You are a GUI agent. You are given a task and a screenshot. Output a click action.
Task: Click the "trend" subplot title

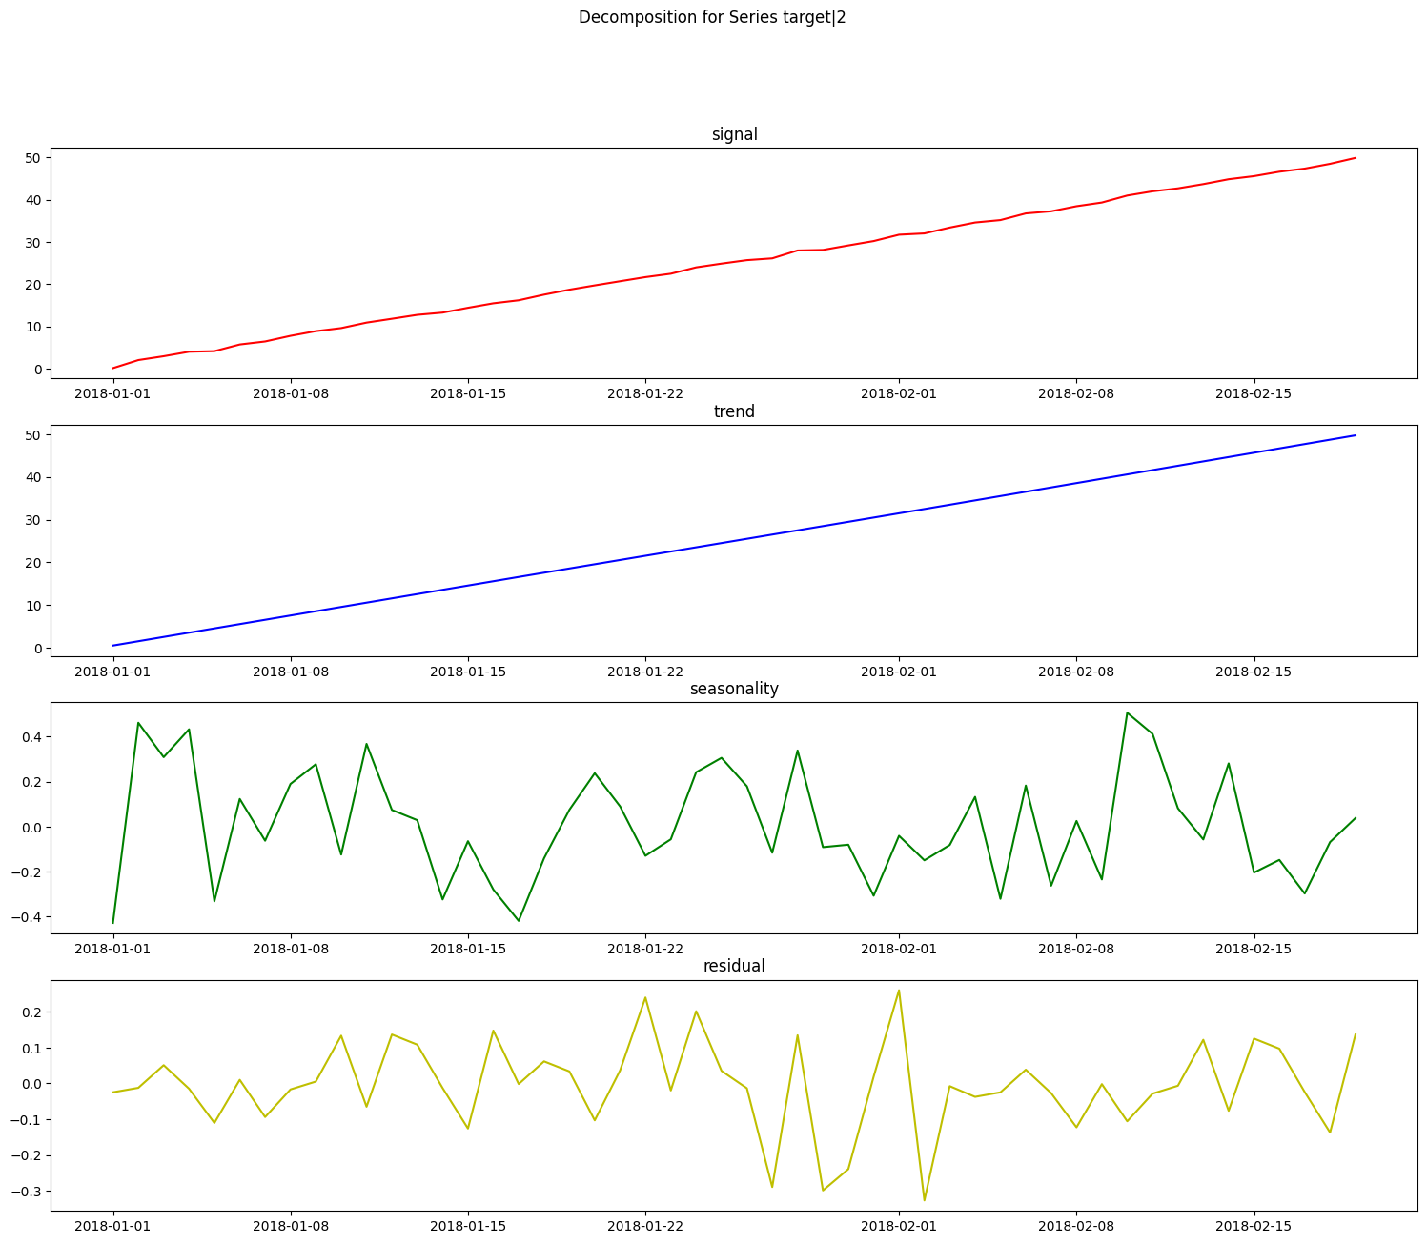coord(734,411)
